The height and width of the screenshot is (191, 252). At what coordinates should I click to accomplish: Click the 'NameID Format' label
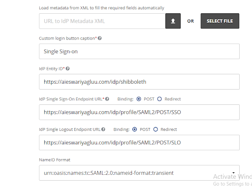click(x=55, y=160)
